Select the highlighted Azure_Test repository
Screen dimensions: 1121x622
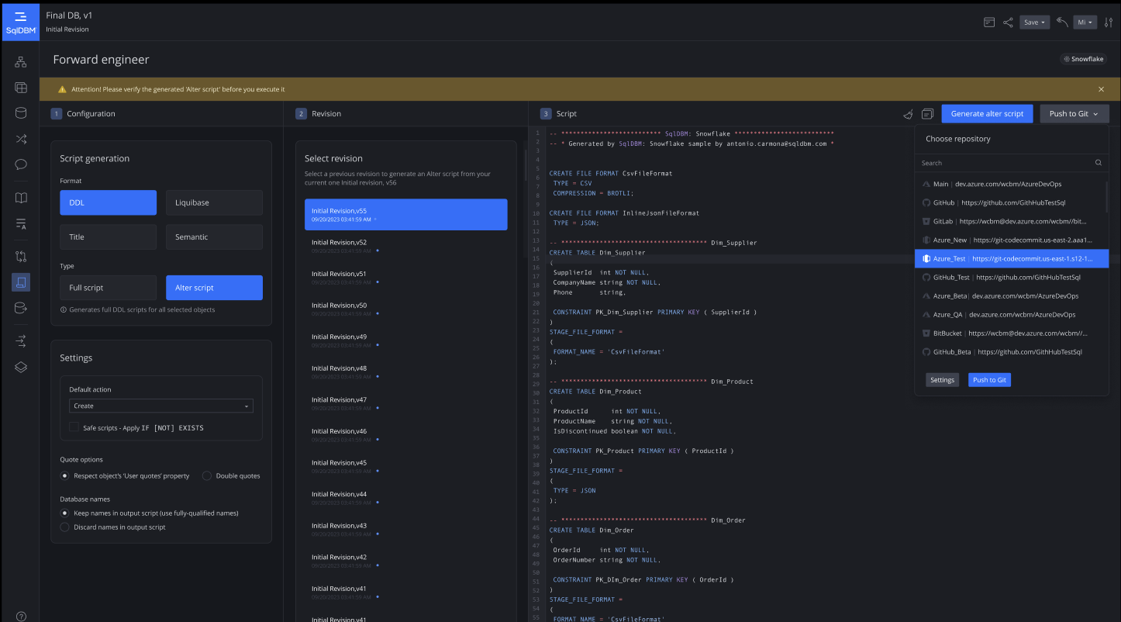pyautogui.click(x=1012, y=258)
